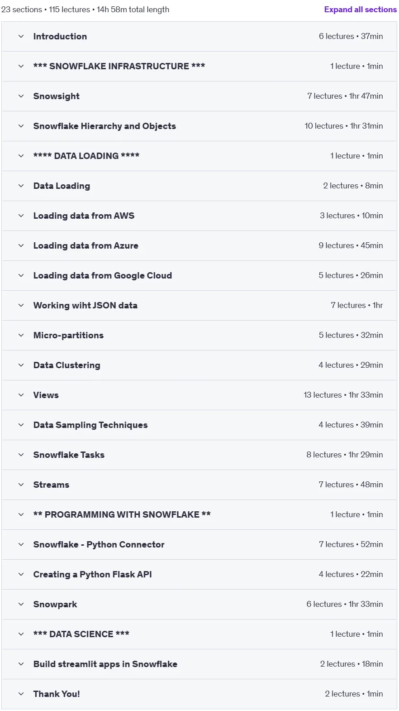
Task: Expand Data Loading section chevron
Action: [21, 186]
